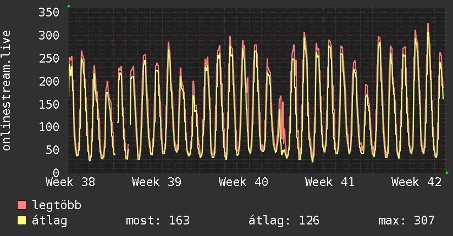
Task: Click the Week 42 axis label
Action: pos(416,182)
